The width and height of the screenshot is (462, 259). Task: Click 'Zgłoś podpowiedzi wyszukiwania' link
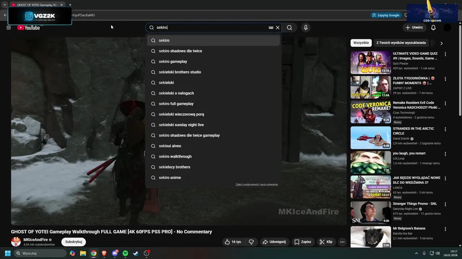[257, 185]
